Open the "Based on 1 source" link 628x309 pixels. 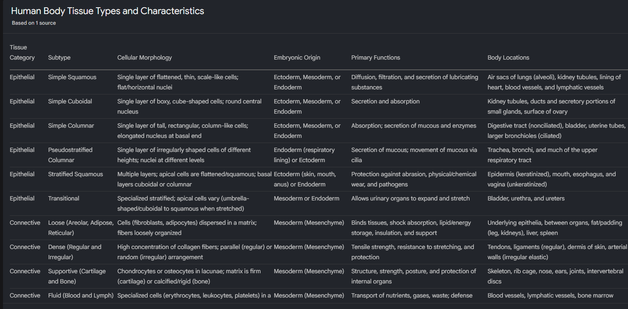(x=34, y=23)
